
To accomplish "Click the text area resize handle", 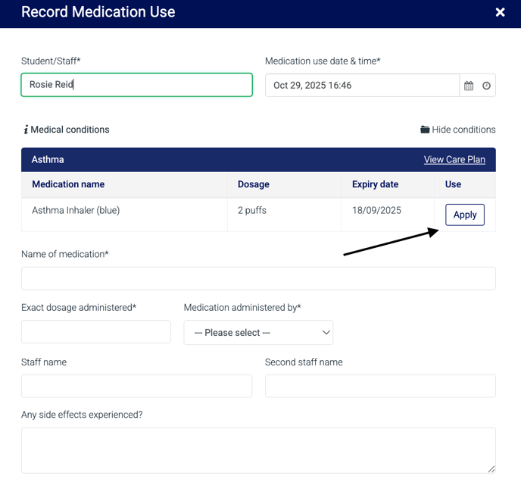I will [491, 469].
